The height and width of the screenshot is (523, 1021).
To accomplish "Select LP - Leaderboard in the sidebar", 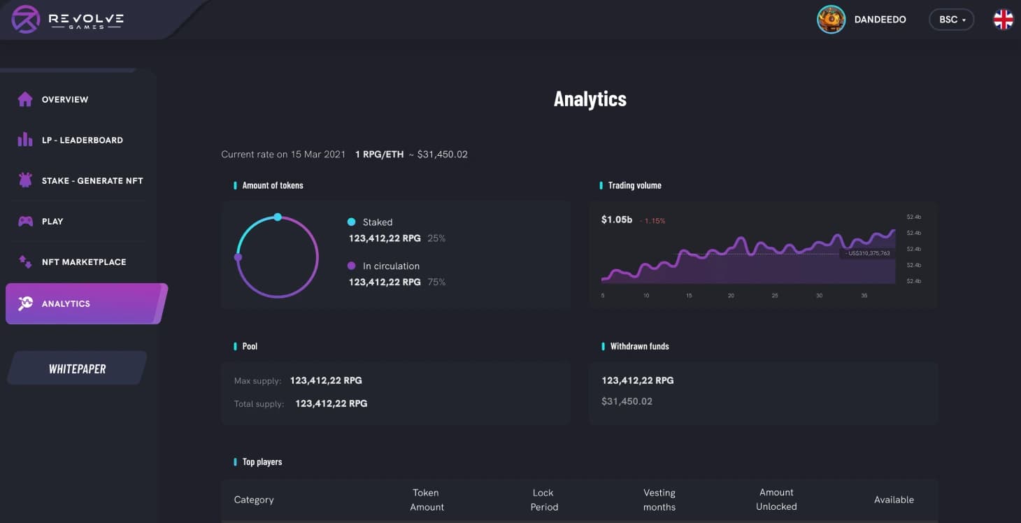I will (x=82, y=139).
